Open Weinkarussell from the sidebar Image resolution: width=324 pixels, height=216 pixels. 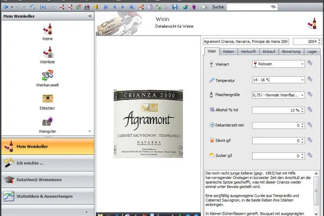[47, 78]
